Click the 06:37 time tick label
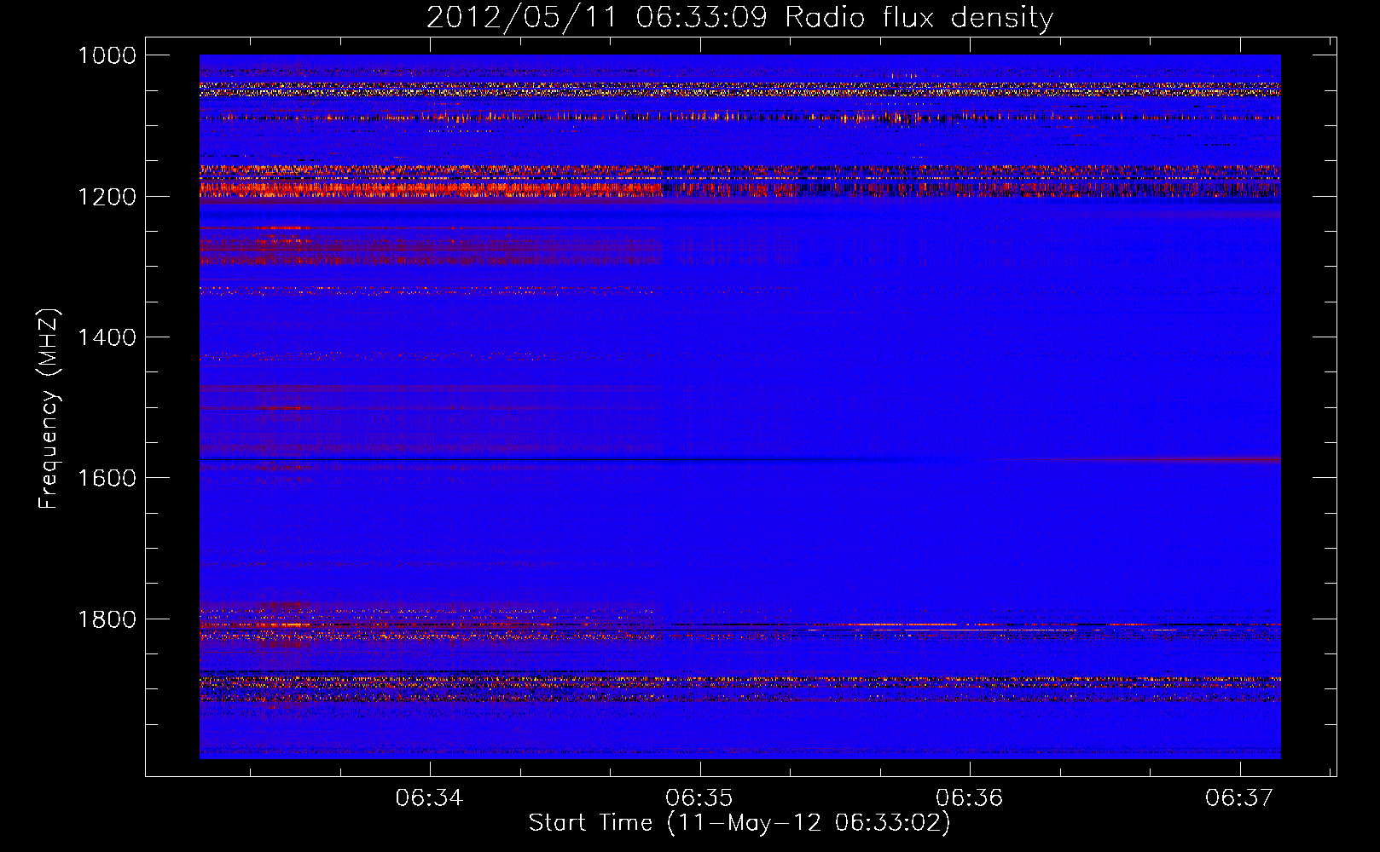Screen dimensions: 1380x852 pos(1239,797)
